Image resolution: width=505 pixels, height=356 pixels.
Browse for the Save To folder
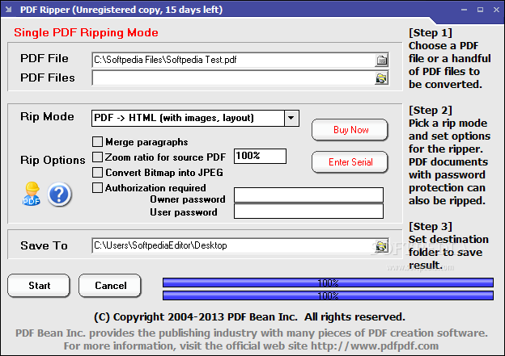[382, 246]
